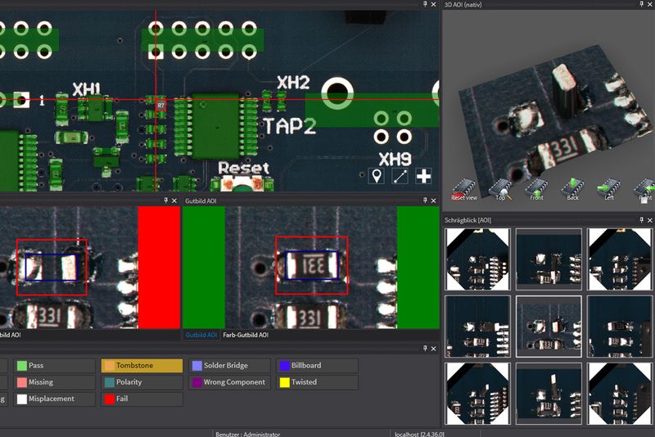This screenshot has width=655, height=437.
Task: Close the main board view panel
Action: tap(434, 4)
